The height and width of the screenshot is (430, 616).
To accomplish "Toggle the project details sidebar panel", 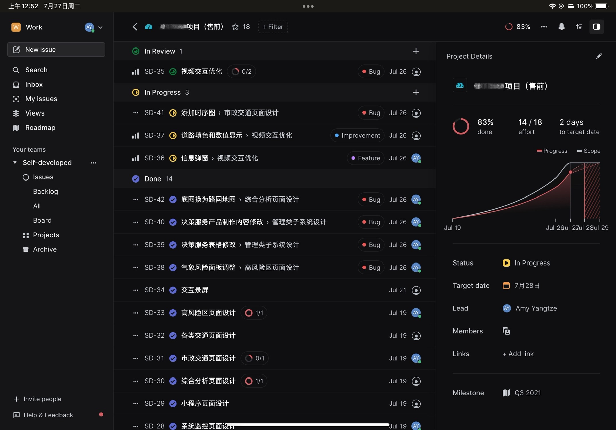I will coord(596,27).
